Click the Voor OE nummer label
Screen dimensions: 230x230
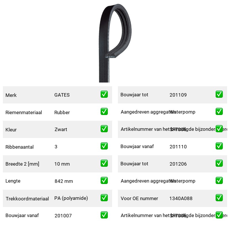(x=139, y=198)
